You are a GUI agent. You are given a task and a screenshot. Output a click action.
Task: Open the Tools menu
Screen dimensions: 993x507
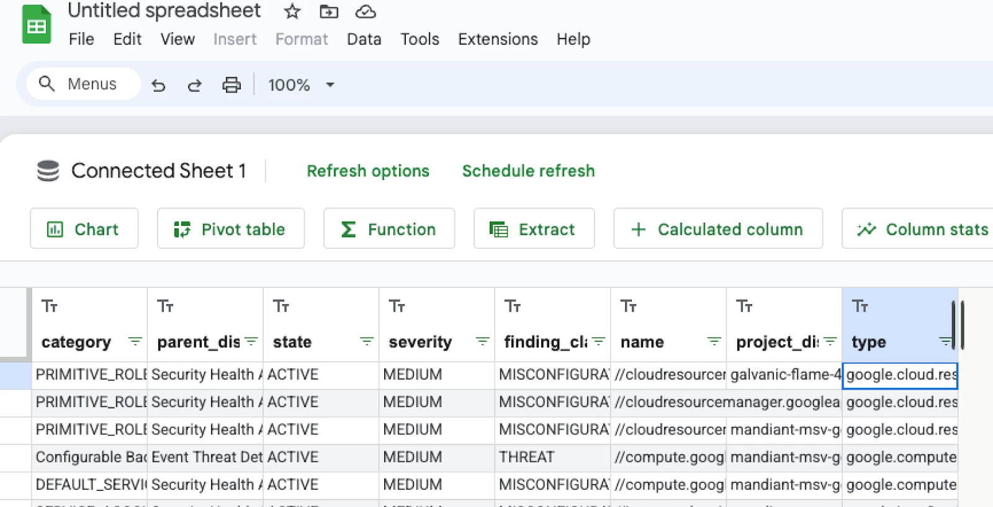coord(420,39)
